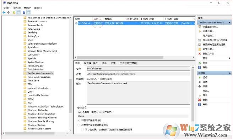Switch to the Conditions (条件) tab
Viewport: 233px width, 140px height.
[x=104, y=63]
